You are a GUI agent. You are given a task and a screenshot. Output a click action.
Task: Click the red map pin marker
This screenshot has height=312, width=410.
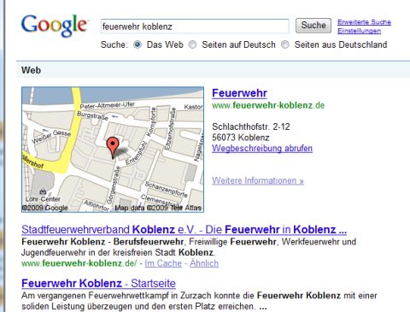pyautogui.click(x=113, y=148)
